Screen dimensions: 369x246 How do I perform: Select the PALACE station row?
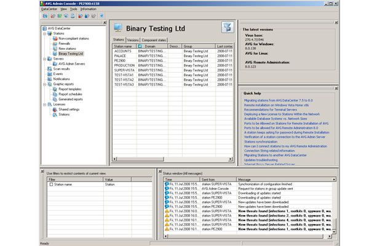click(x=173, y=56)
